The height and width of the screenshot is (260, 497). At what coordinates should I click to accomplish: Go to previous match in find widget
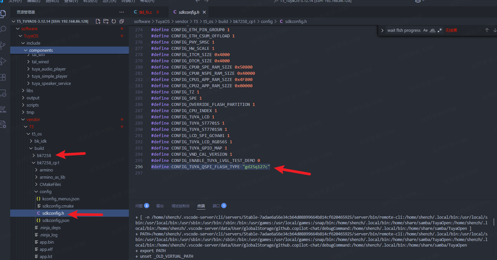487,30
